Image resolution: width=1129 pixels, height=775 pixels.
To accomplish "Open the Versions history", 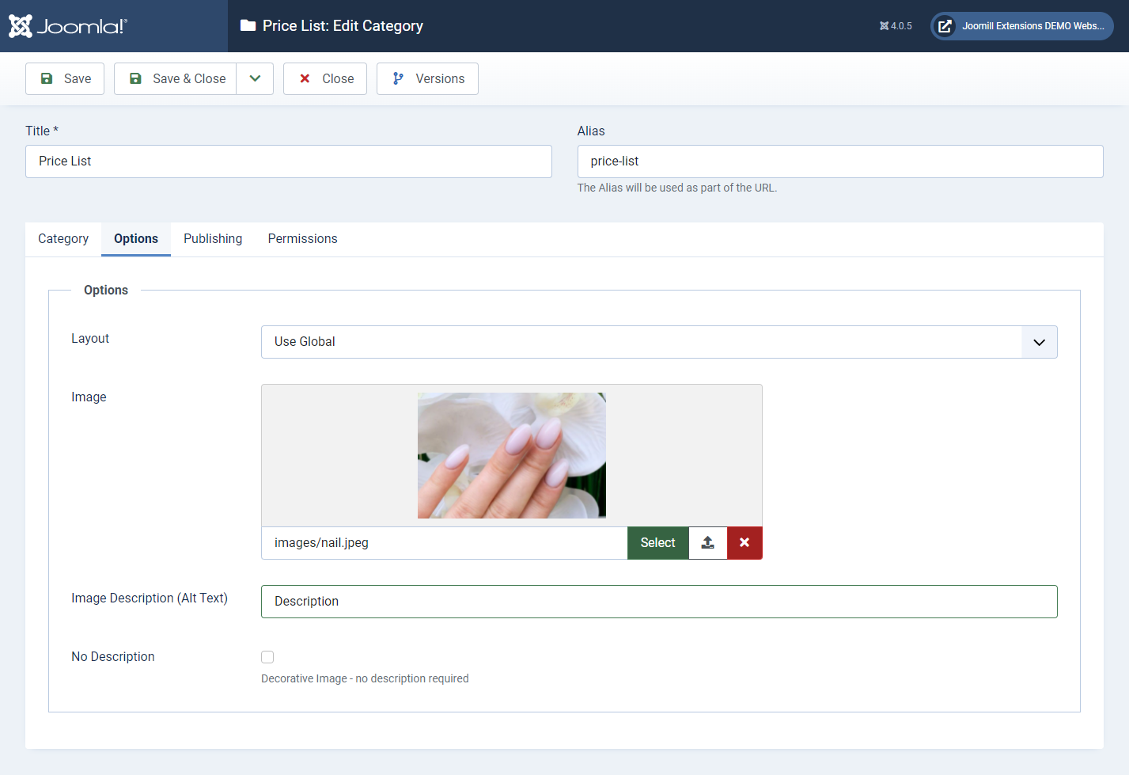I will click(427, 79).
